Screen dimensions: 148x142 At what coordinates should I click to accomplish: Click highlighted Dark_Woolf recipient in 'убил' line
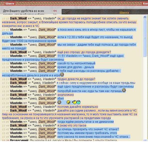(47, 99)
